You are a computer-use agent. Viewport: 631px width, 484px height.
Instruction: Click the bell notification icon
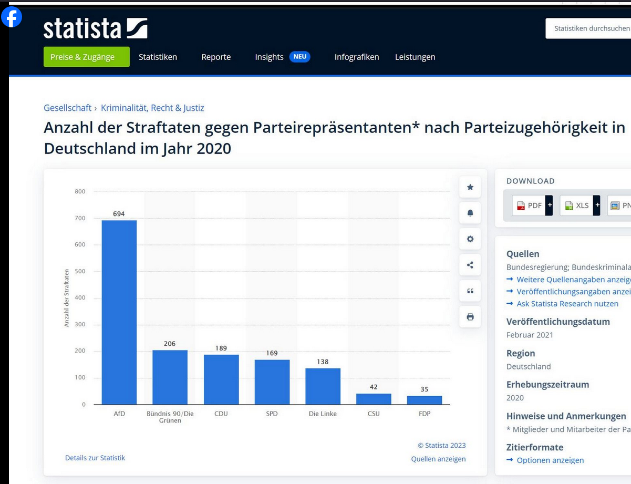coord(470,213)
